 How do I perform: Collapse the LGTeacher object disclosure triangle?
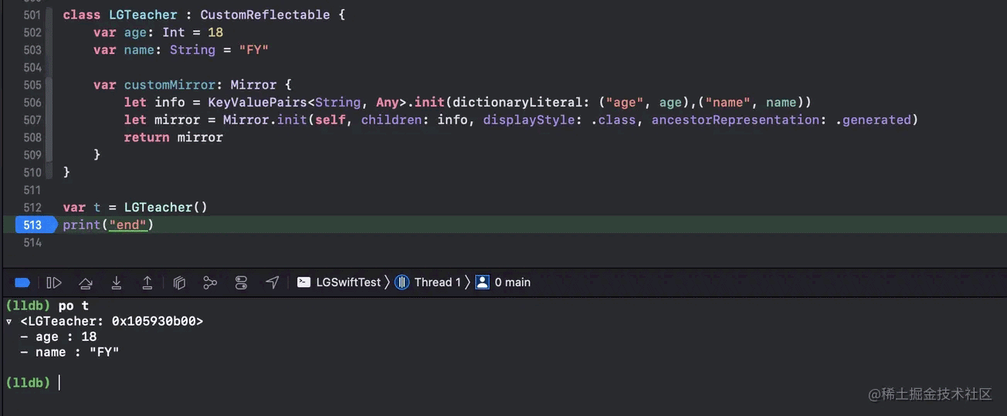[x=9, y=321]
